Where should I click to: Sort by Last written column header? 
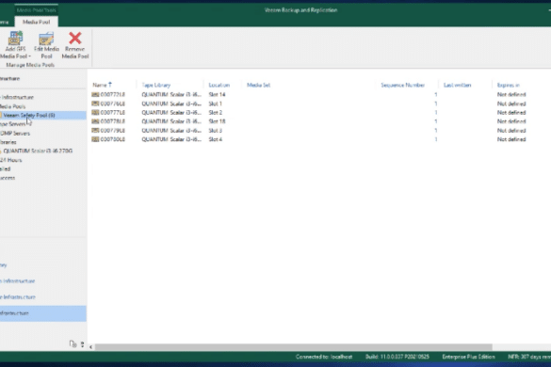pos(457,85)
